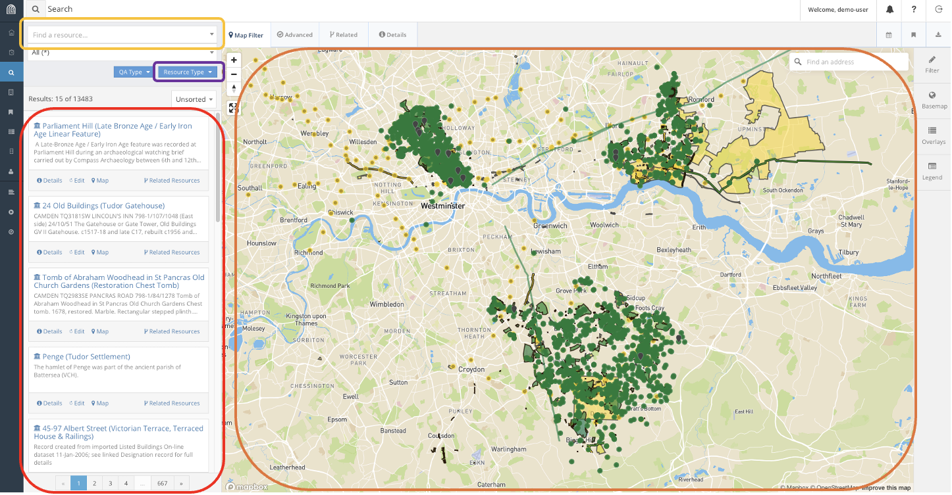Screen dimensions: 952x495
Task: Expand the Resource Type dropdown
Action: pos(188,72)
